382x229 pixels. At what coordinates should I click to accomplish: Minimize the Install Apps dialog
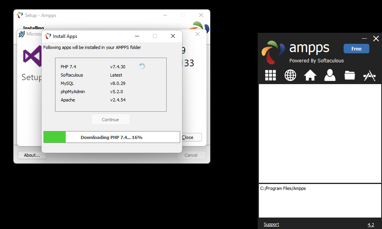tap(137, 36)
